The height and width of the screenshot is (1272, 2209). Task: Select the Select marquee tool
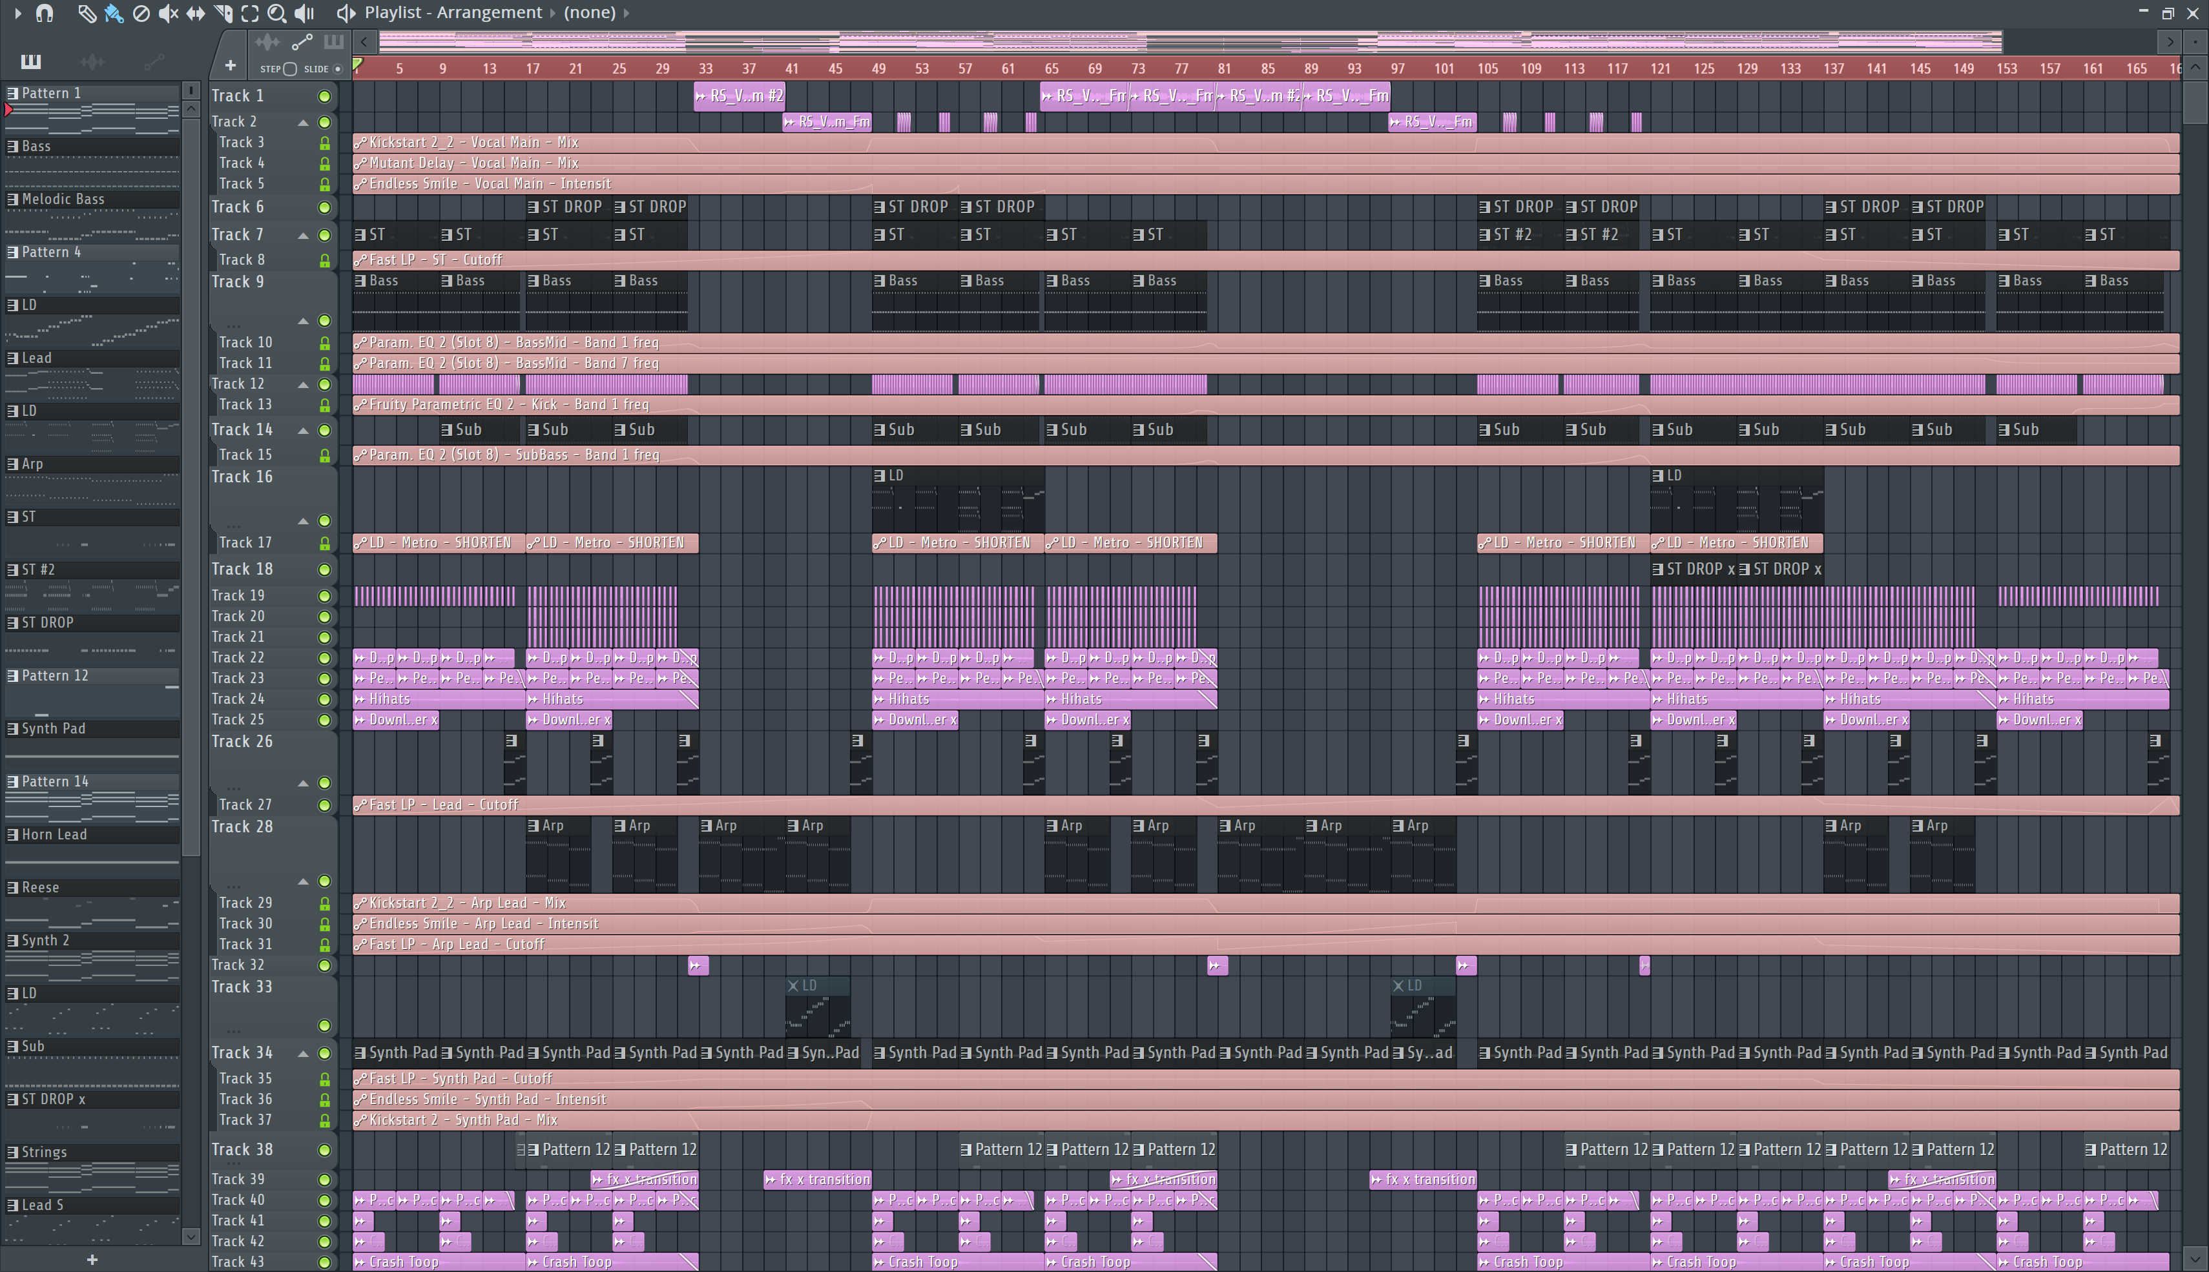(x=250, y=13)
